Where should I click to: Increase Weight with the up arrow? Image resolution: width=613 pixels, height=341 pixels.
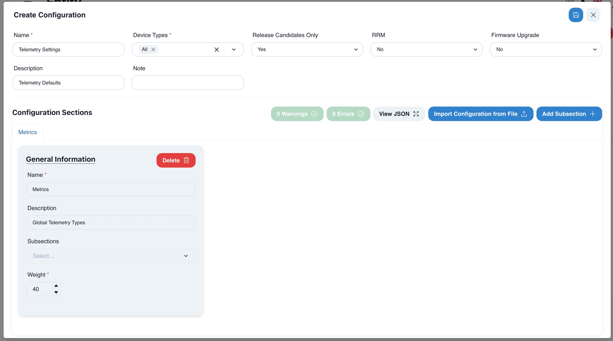pyautogui.click(x=56, y=286)
